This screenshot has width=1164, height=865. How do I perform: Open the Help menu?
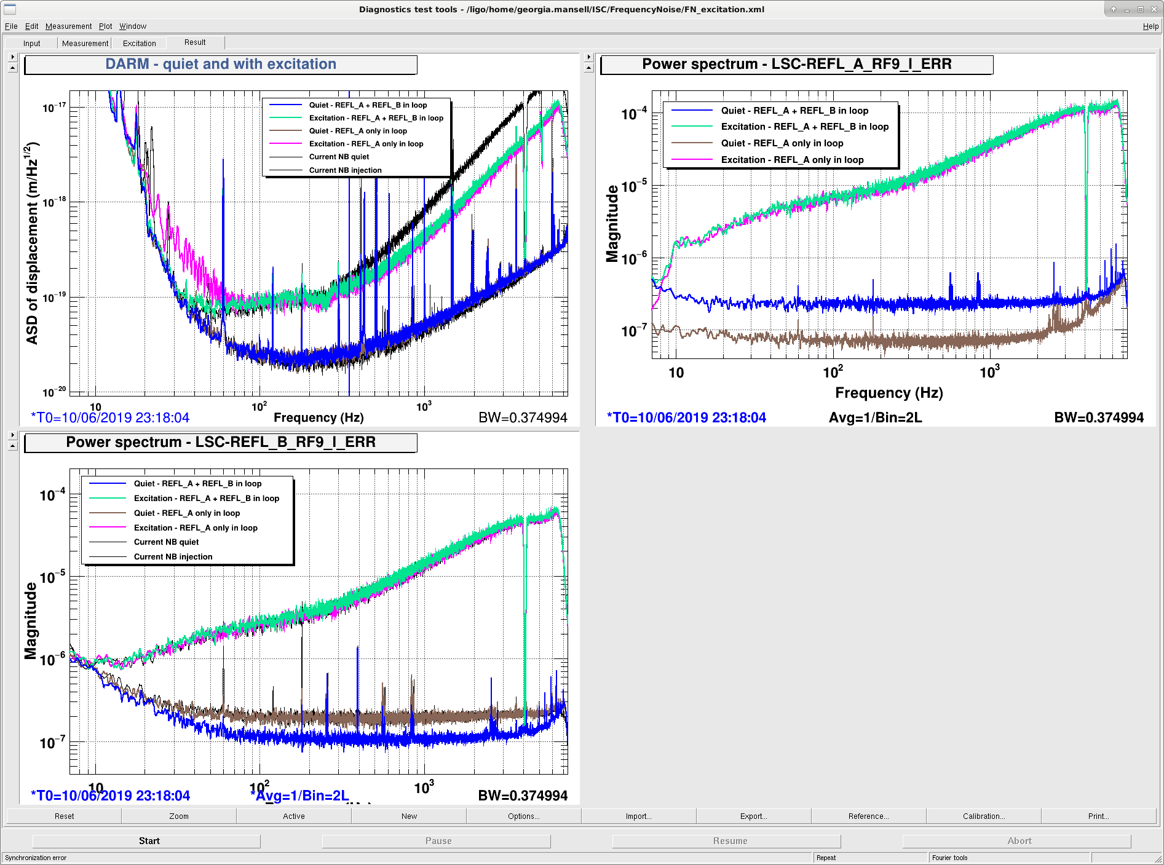[1150, 26]
